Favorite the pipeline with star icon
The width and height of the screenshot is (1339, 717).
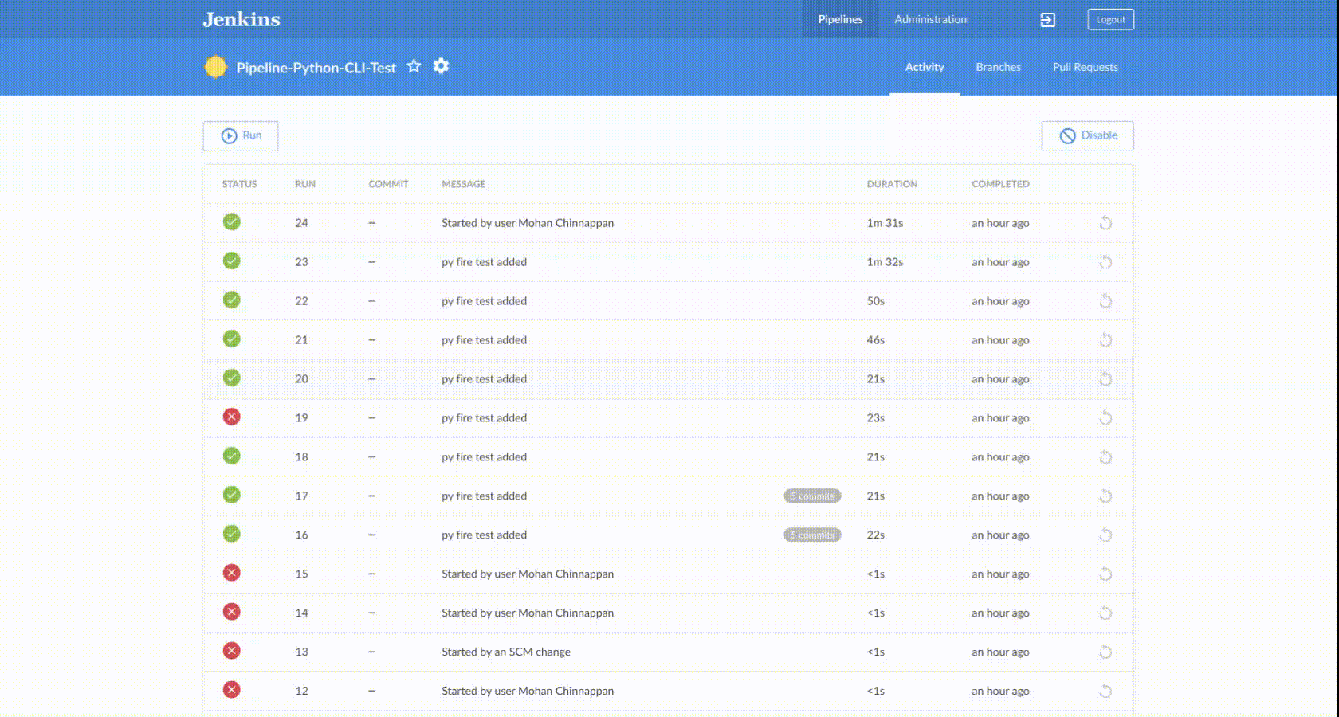pyautogui.click(x=414, y=66)
